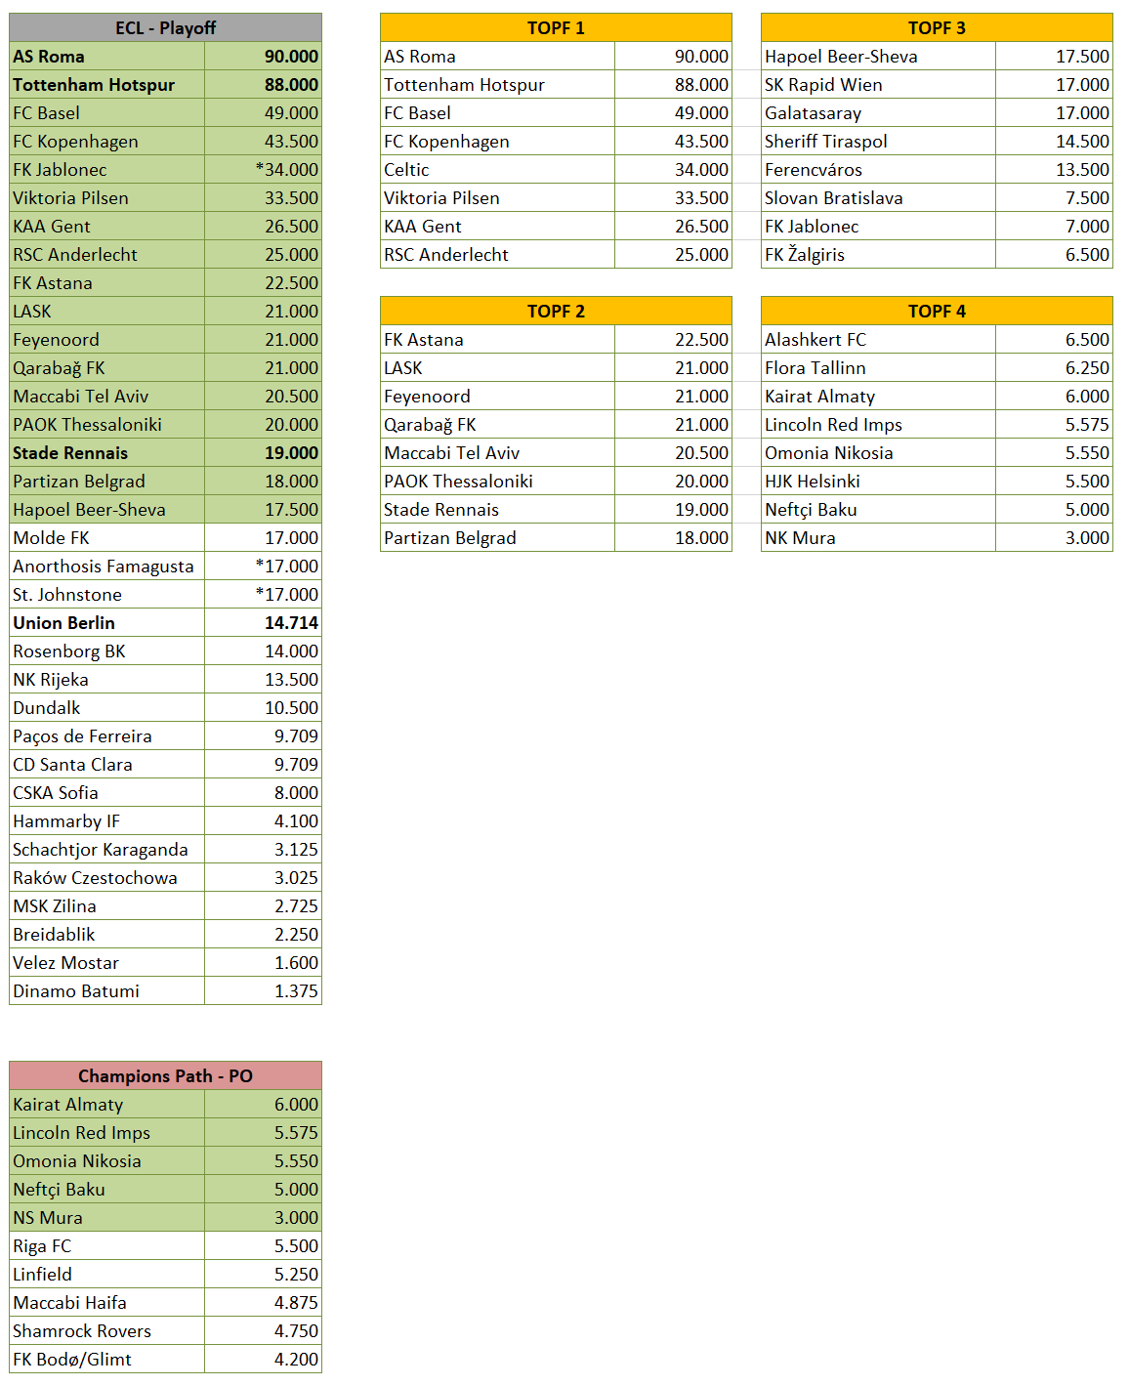Screen dimensions: 1129x1386
Task: Select the Flora Tallinn cell
Action: (x=879, y=367)
